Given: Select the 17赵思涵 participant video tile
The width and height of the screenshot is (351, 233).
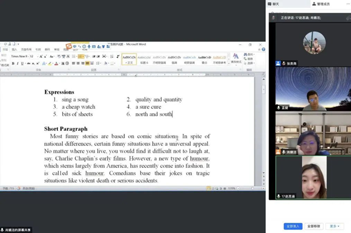Looking at the screenshot, I should coord(313,178).
